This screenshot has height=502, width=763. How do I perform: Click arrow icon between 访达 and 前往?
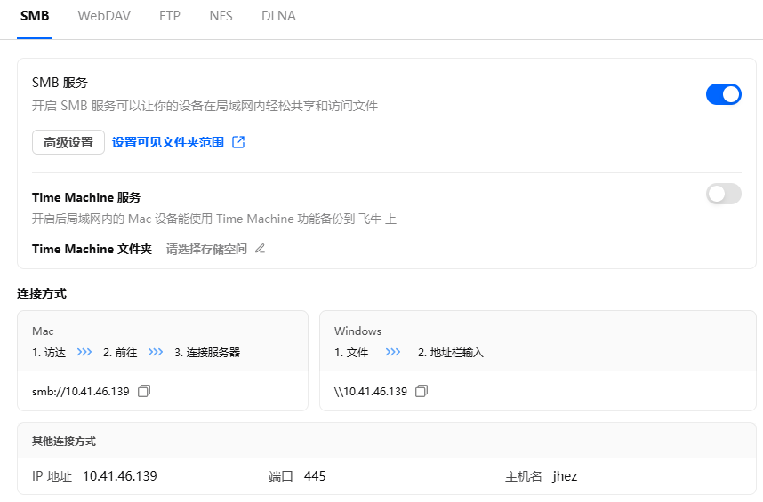84,352
